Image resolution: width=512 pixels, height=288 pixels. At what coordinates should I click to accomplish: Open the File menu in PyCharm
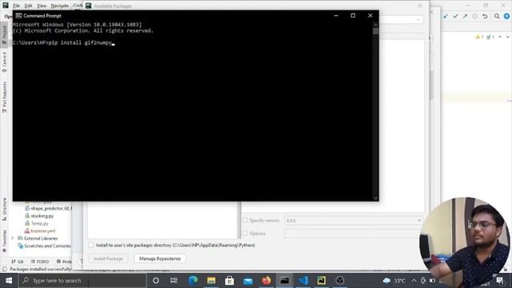coord(16,6)
